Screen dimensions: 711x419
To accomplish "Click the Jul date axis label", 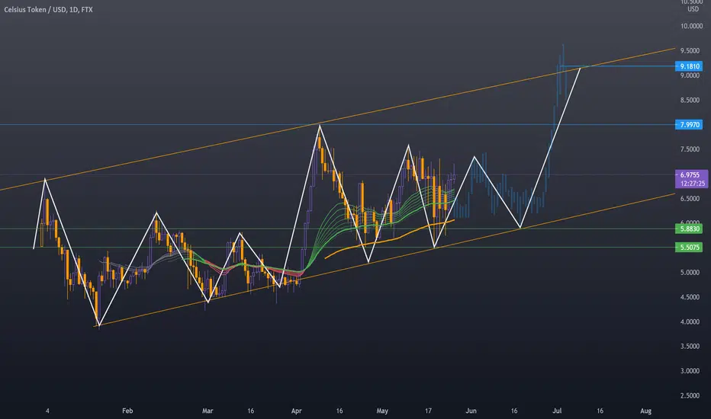I will coord(557,411).
